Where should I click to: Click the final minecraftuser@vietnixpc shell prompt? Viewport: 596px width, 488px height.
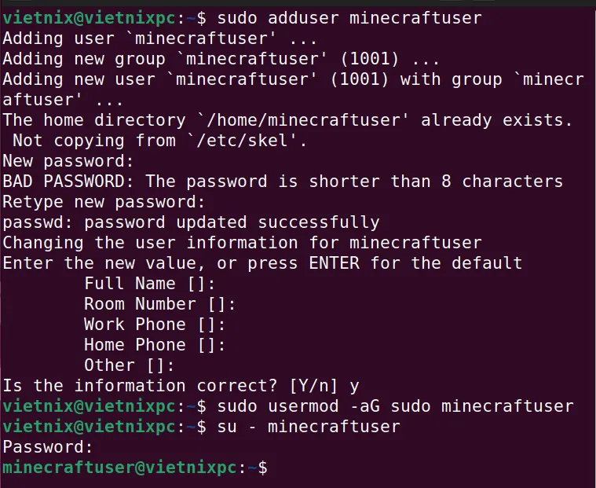pos(135,468)
